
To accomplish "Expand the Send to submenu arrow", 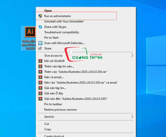I will click(x=132, y=117).
